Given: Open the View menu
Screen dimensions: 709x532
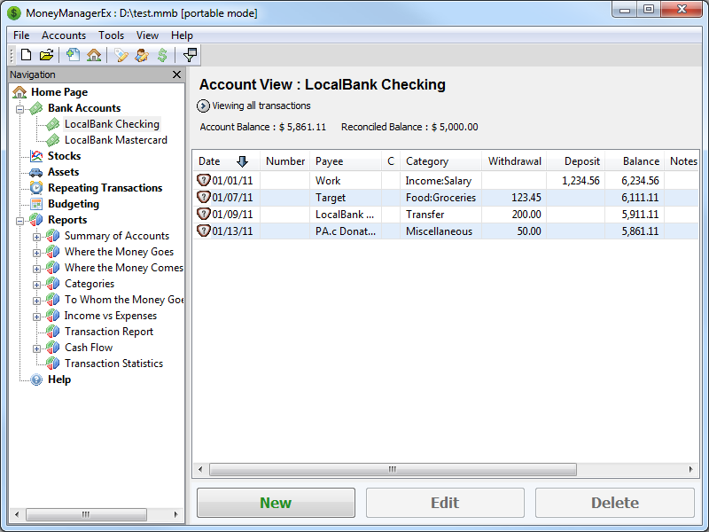Looking at the screenshot, I should 147,35.
